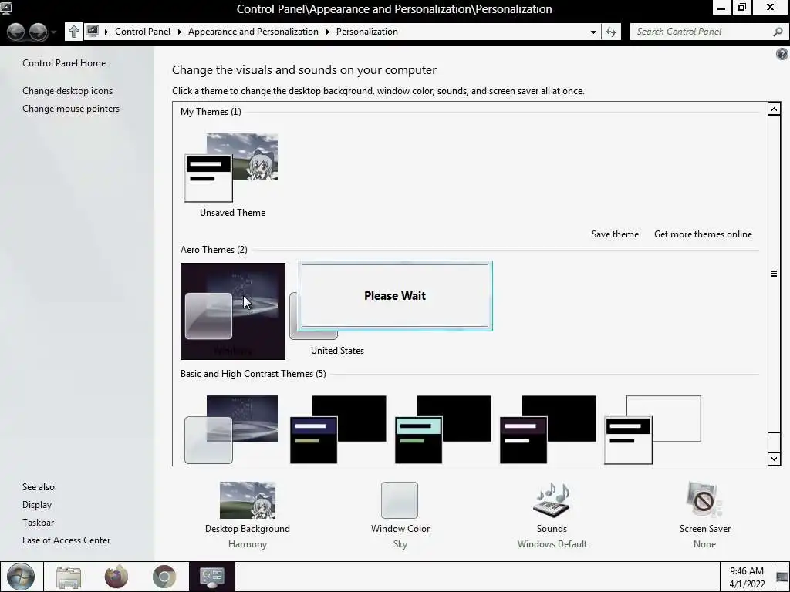Image resolution: width=790 pixels, height=592 pixels.
Task: Click Get more themes online
Action: tap(703, 234)
